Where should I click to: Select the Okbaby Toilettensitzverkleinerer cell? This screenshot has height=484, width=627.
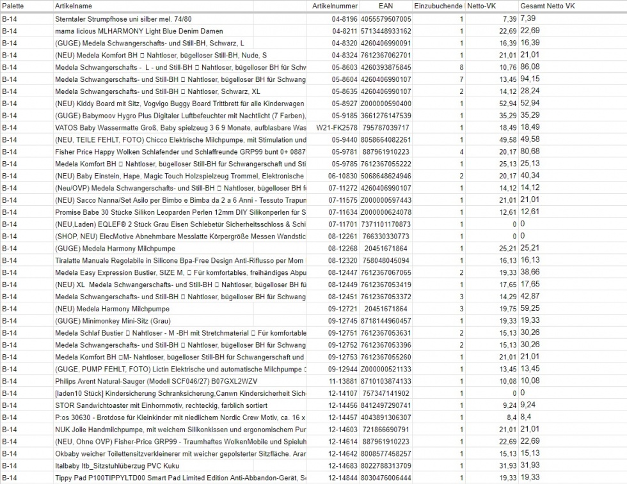[x=180, y=453]
